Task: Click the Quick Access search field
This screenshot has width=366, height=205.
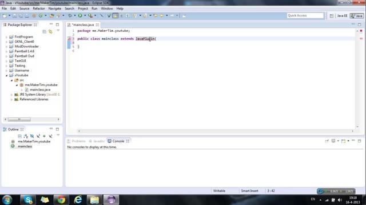Action: [x=305, y=15]
